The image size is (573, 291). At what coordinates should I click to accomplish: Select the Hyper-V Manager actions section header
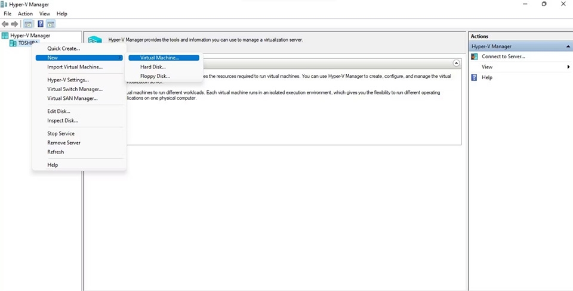[x=520, y=46]
